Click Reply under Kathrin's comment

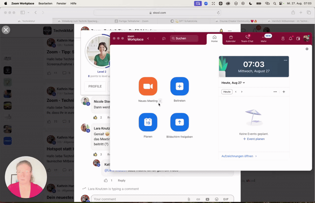coord(122,181)
